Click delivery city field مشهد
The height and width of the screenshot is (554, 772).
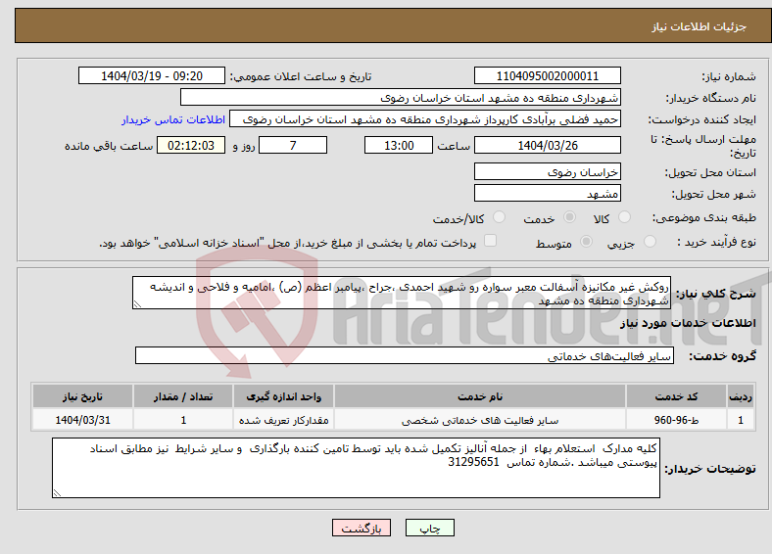[547, 193]
